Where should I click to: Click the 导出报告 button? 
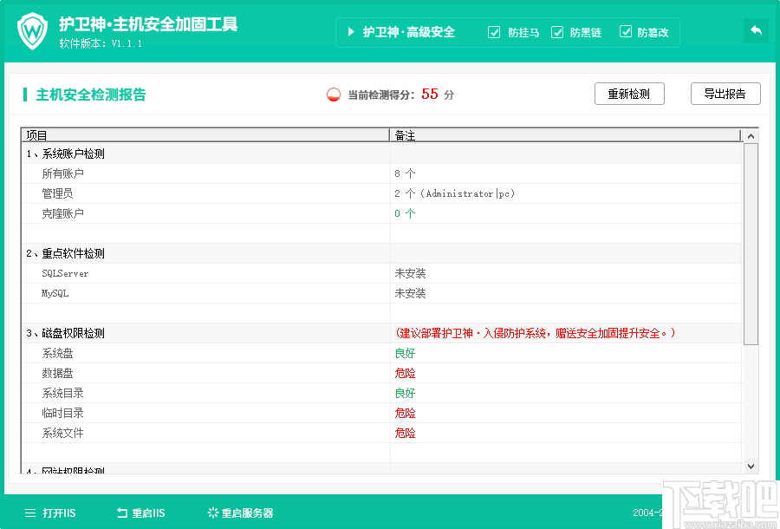pyautogui.click(x=725, y=93)
